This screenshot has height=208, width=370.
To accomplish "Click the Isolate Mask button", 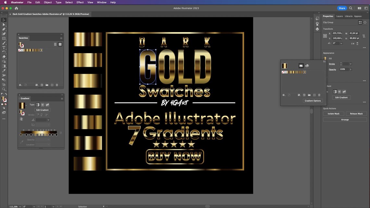I will [333, 114].
